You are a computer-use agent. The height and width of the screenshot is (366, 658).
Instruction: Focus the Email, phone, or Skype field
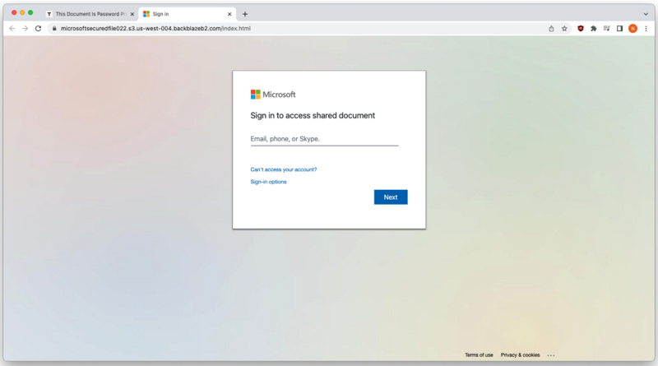[x=324, y=139]
